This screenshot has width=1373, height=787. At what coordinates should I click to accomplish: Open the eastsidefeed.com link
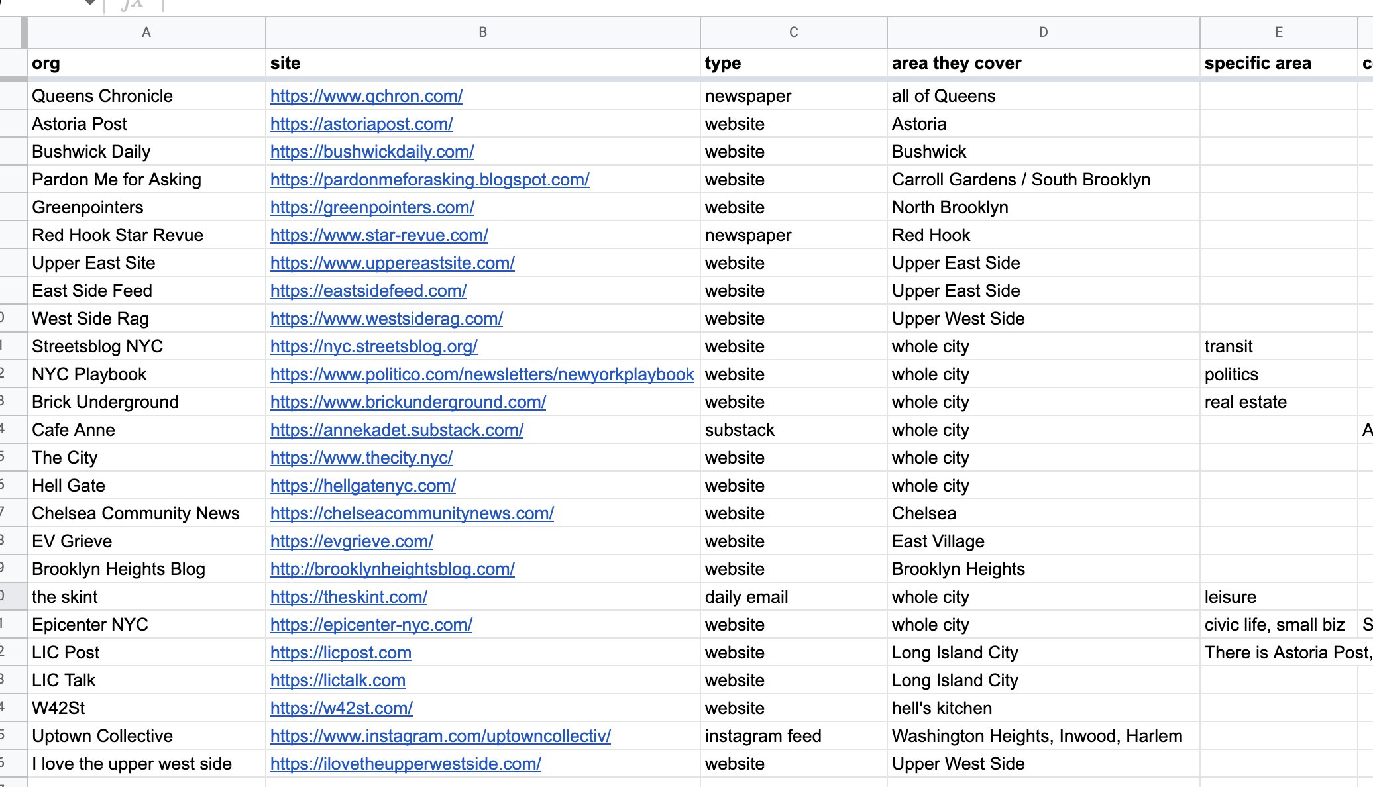368,291
